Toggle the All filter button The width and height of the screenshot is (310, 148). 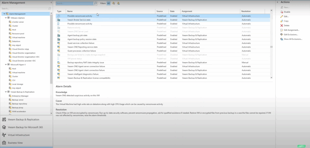pos(108,3)
